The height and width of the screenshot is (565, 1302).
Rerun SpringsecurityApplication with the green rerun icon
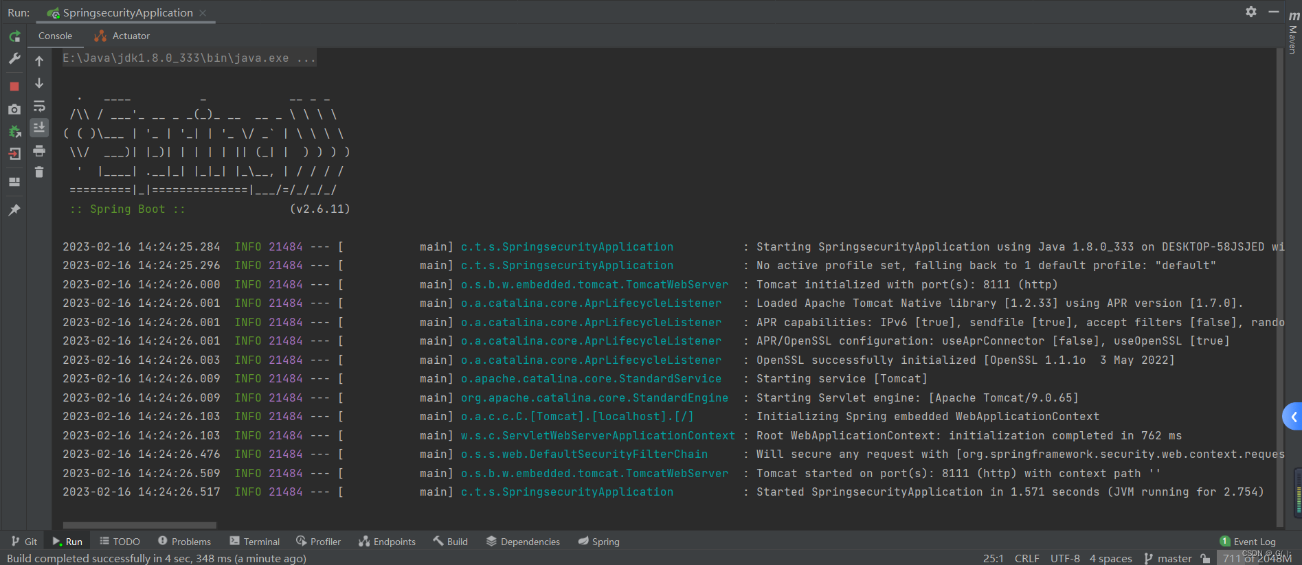click(14, 36)
